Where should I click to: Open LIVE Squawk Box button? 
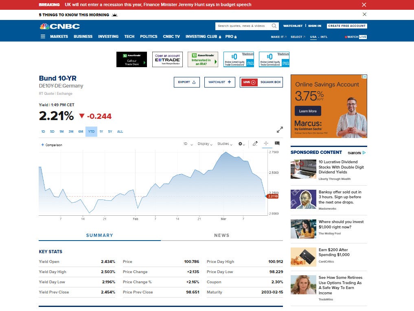click(x=261, y=82)
